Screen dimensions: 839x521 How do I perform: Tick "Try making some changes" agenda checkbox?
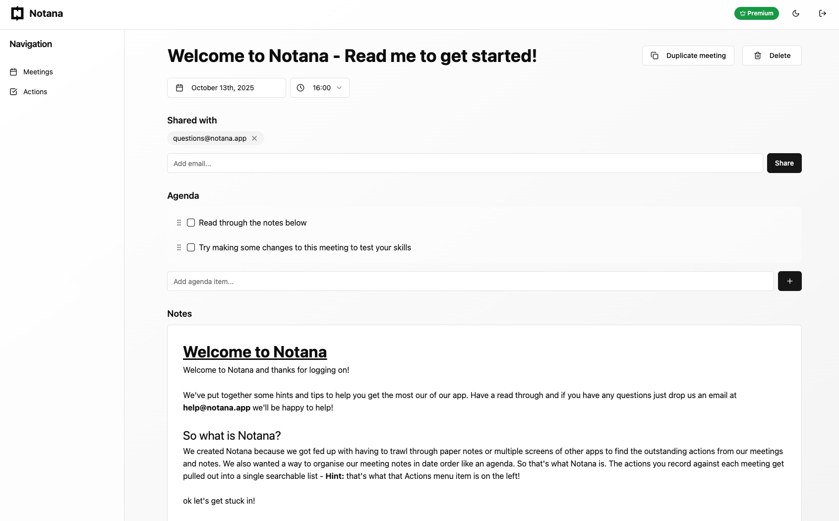pos(191,247)
